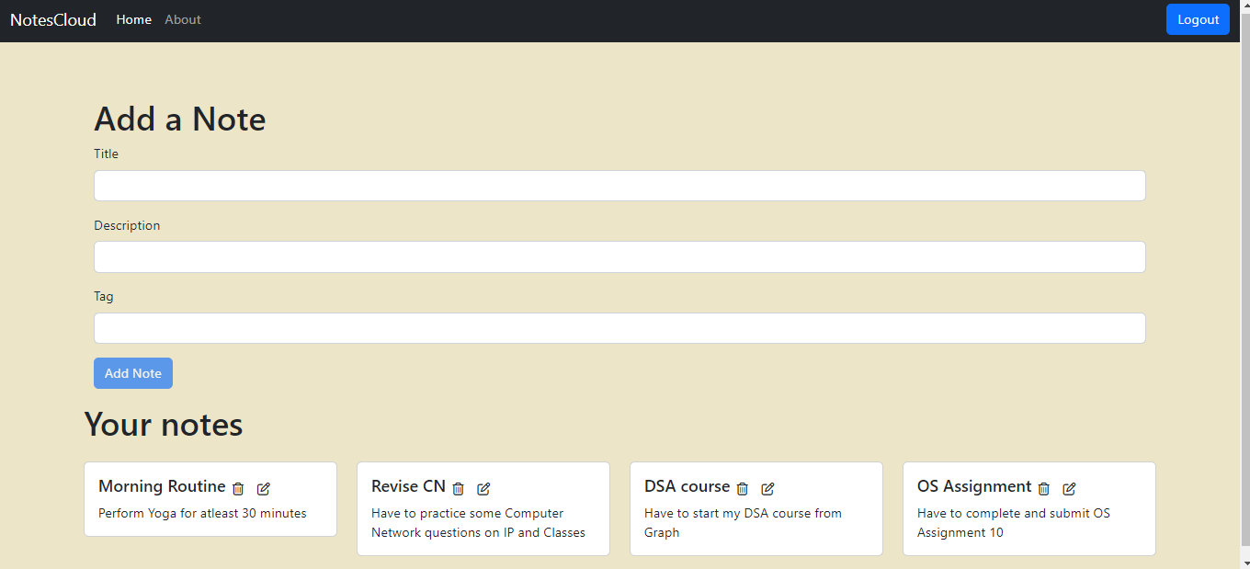
Task: Select the 'Morning Routine' note title
Action: tap(162, 486)
